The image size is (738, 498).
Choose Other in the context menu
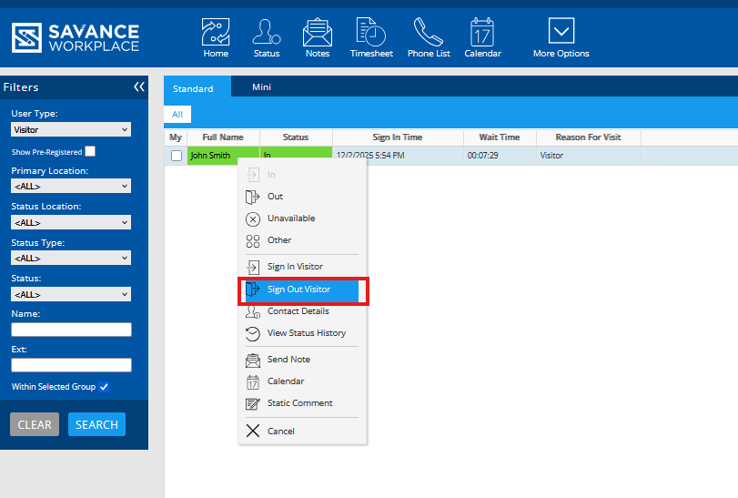click(x=302, y=240)
